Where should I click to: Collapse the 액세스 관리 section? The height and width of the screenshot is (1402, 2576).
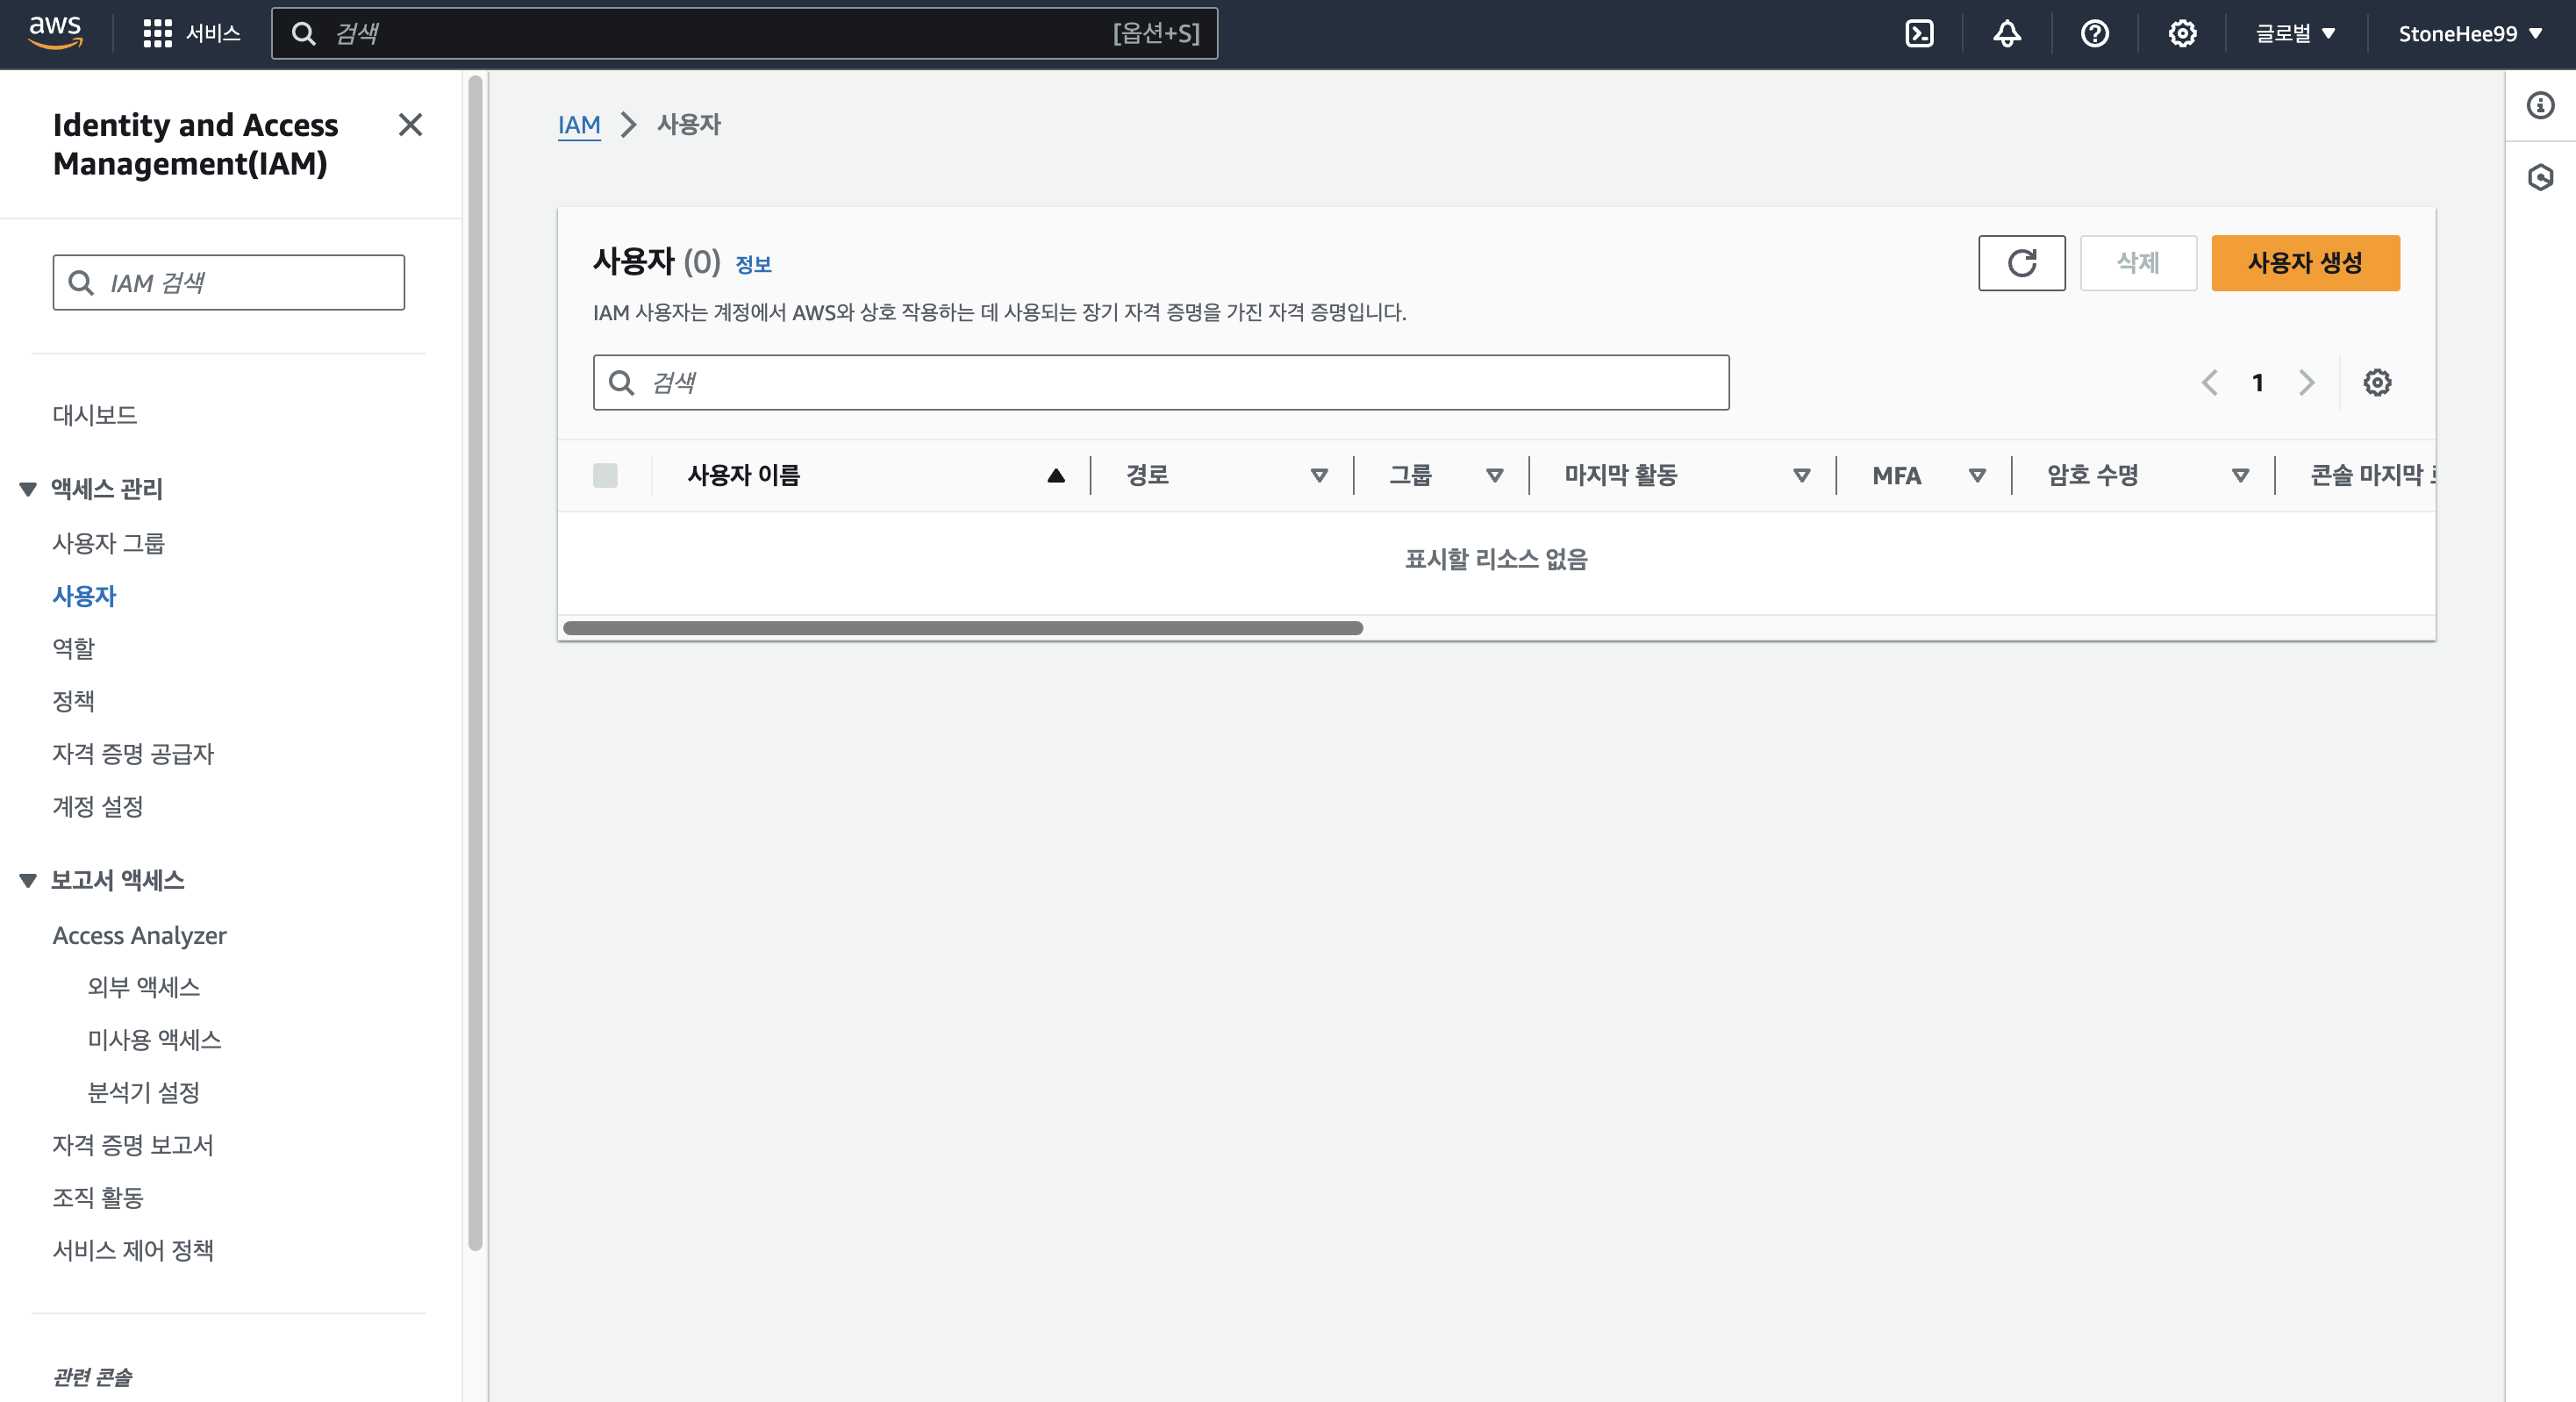28,489
